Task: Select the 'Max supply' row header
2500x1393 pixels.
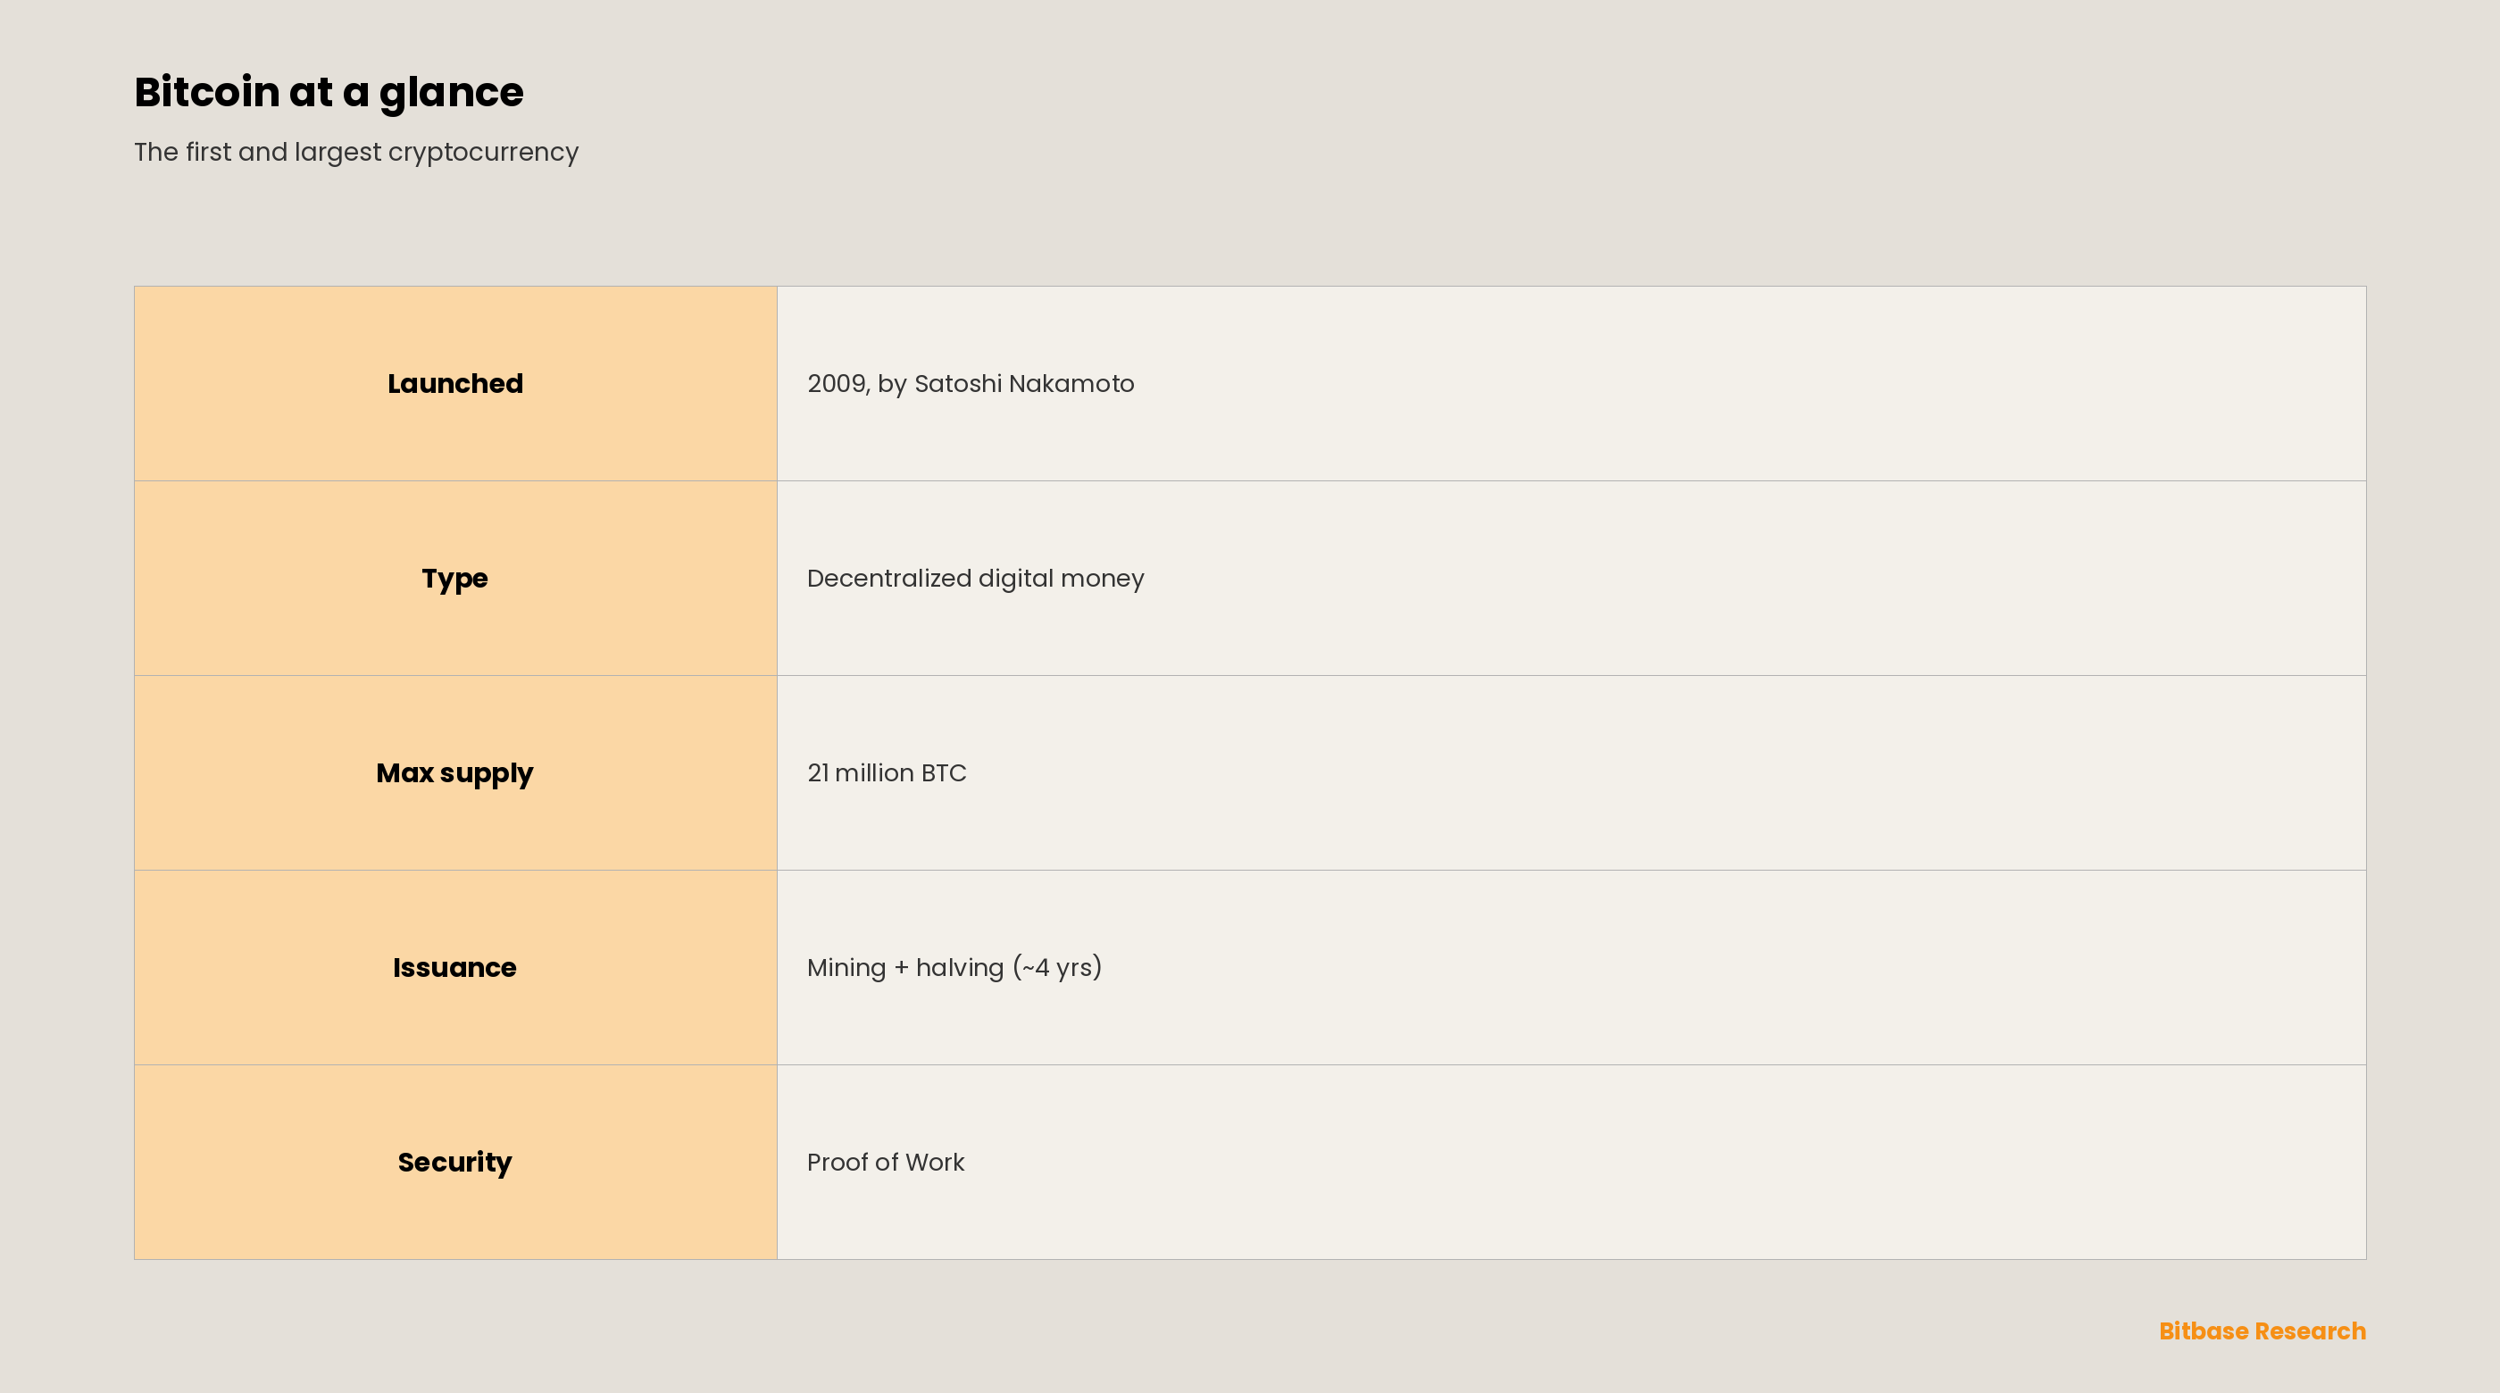Action: pos(455,772)
